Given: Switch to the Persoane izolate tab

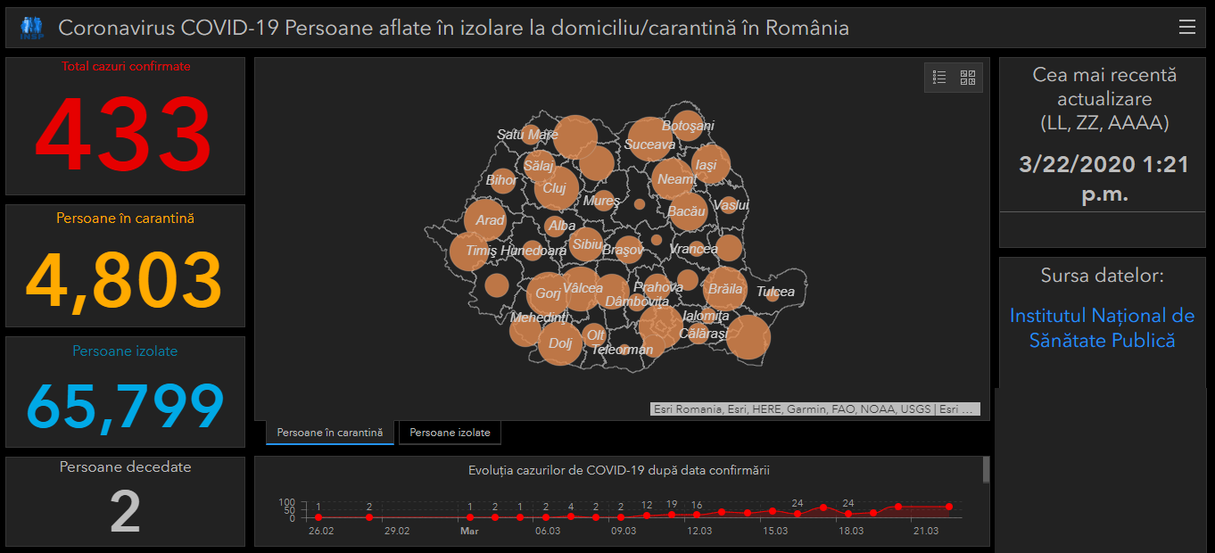Looking at the screenshot, I should pyautogui.click(x=450, y=433).
